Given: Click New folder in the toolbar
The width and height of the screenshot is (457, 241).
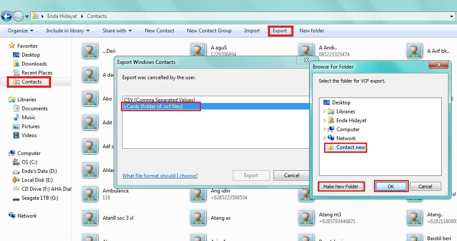Looking at the screenshot, I should 312,31.
